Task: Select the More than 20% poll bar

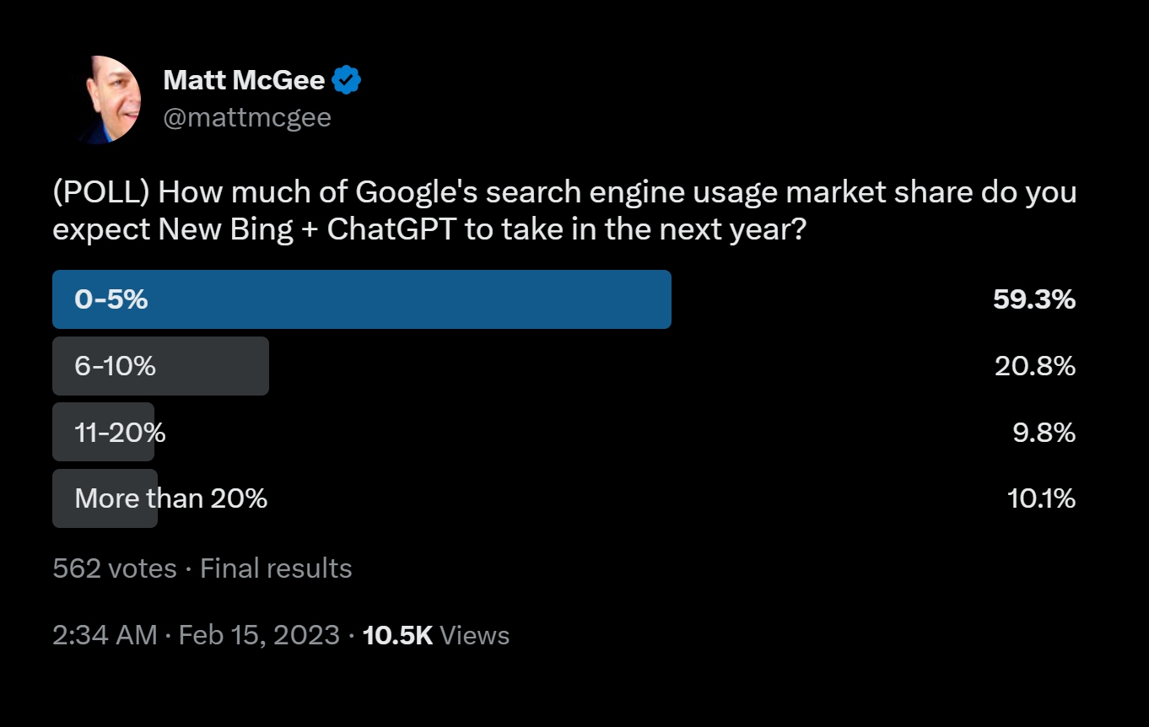Action: tap(105, 498)
